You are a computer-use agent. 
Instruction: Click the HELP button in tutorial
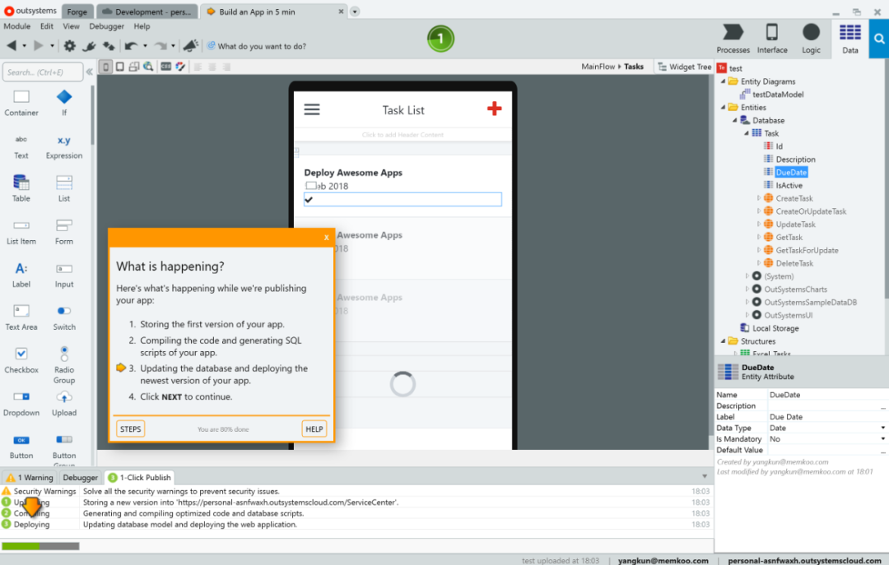point(314,428)
